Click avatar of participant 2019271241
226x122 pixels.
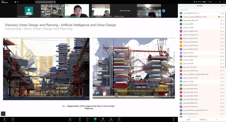pos(181,46)
